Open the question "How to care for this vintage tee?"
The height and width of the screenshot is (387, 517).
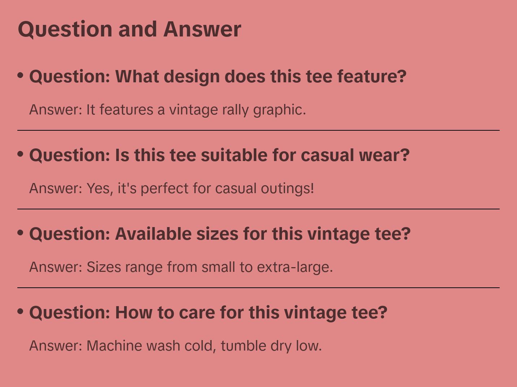208,313
